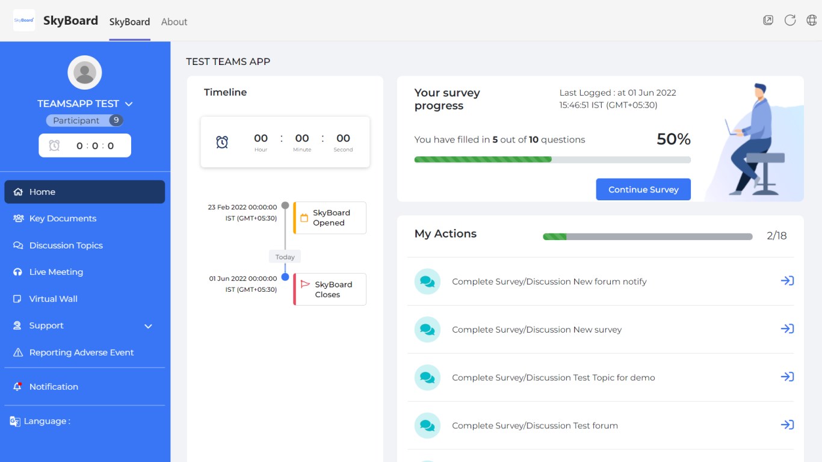Image resolution: width=822 pixels, height=462 pixels.
Task: Click Complete Survey/Discussion Test forum
Action: (x=535, y=426)
